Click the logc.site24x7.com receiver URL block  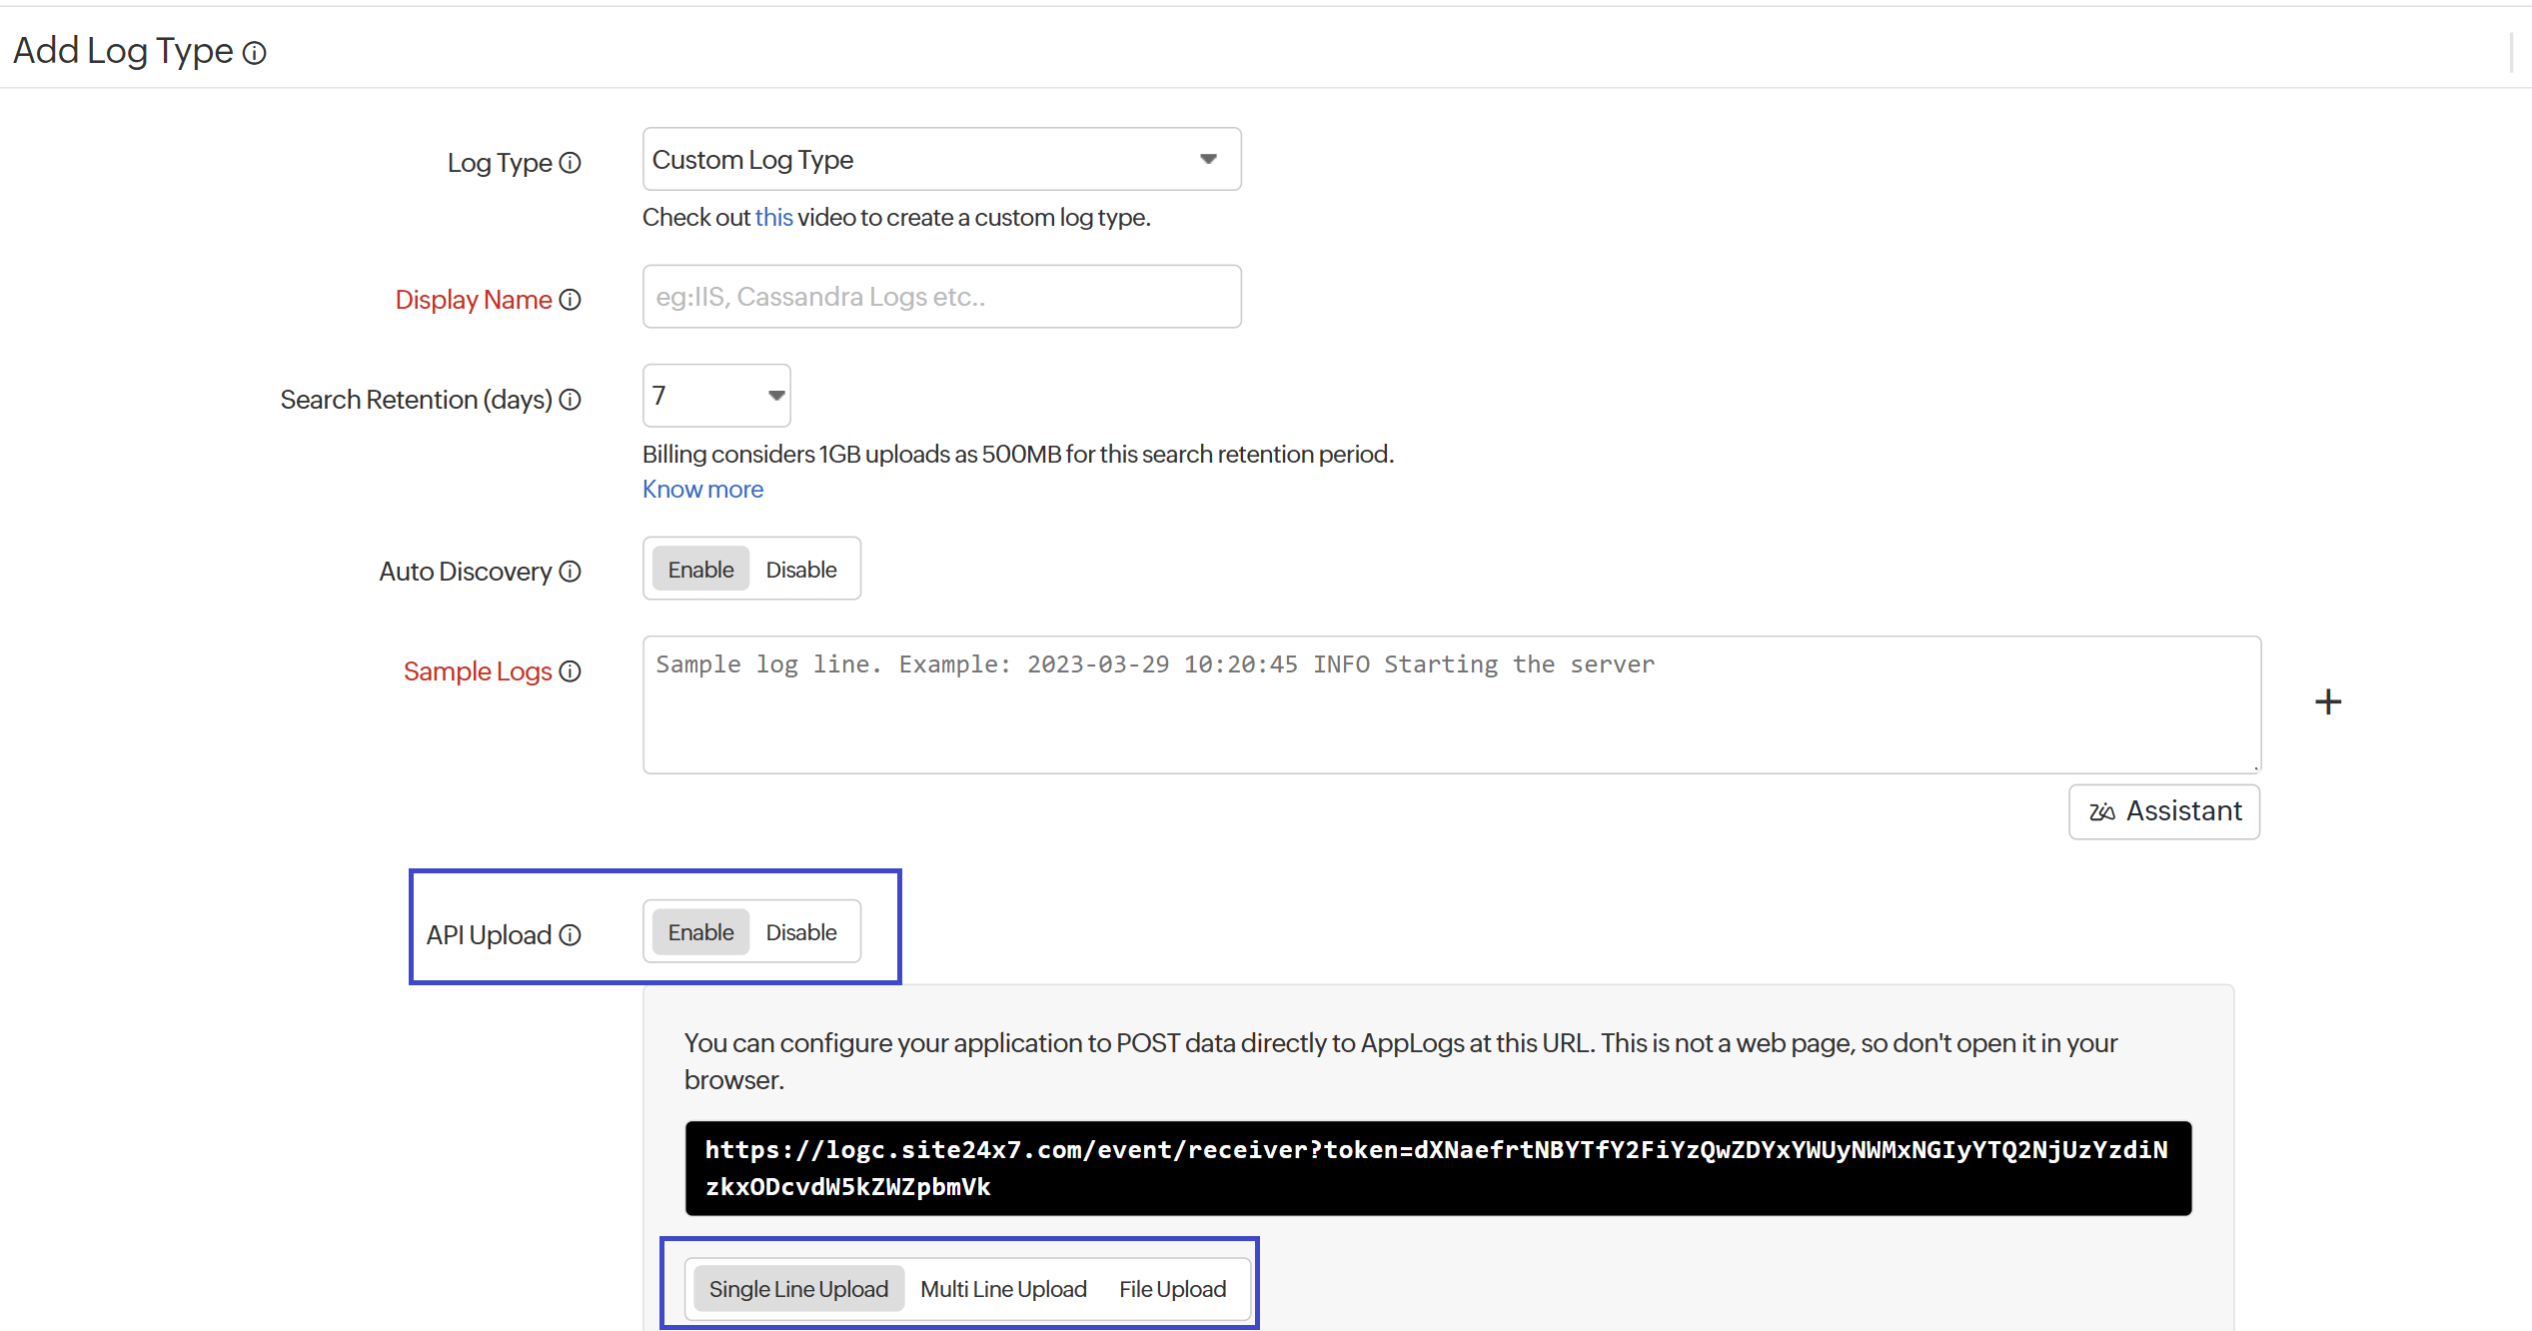(1438, 1168)
